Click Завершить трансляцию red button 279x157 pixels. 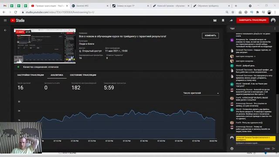pos(252,20)
